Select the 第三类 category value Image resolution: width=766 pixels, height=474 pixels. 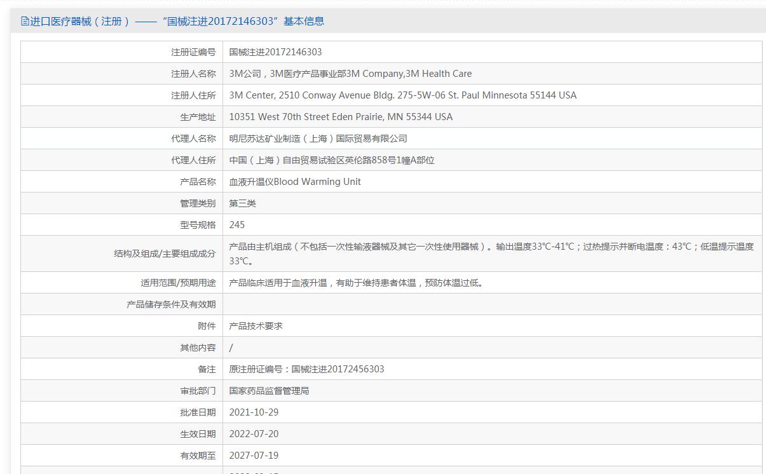pos(243,203)
